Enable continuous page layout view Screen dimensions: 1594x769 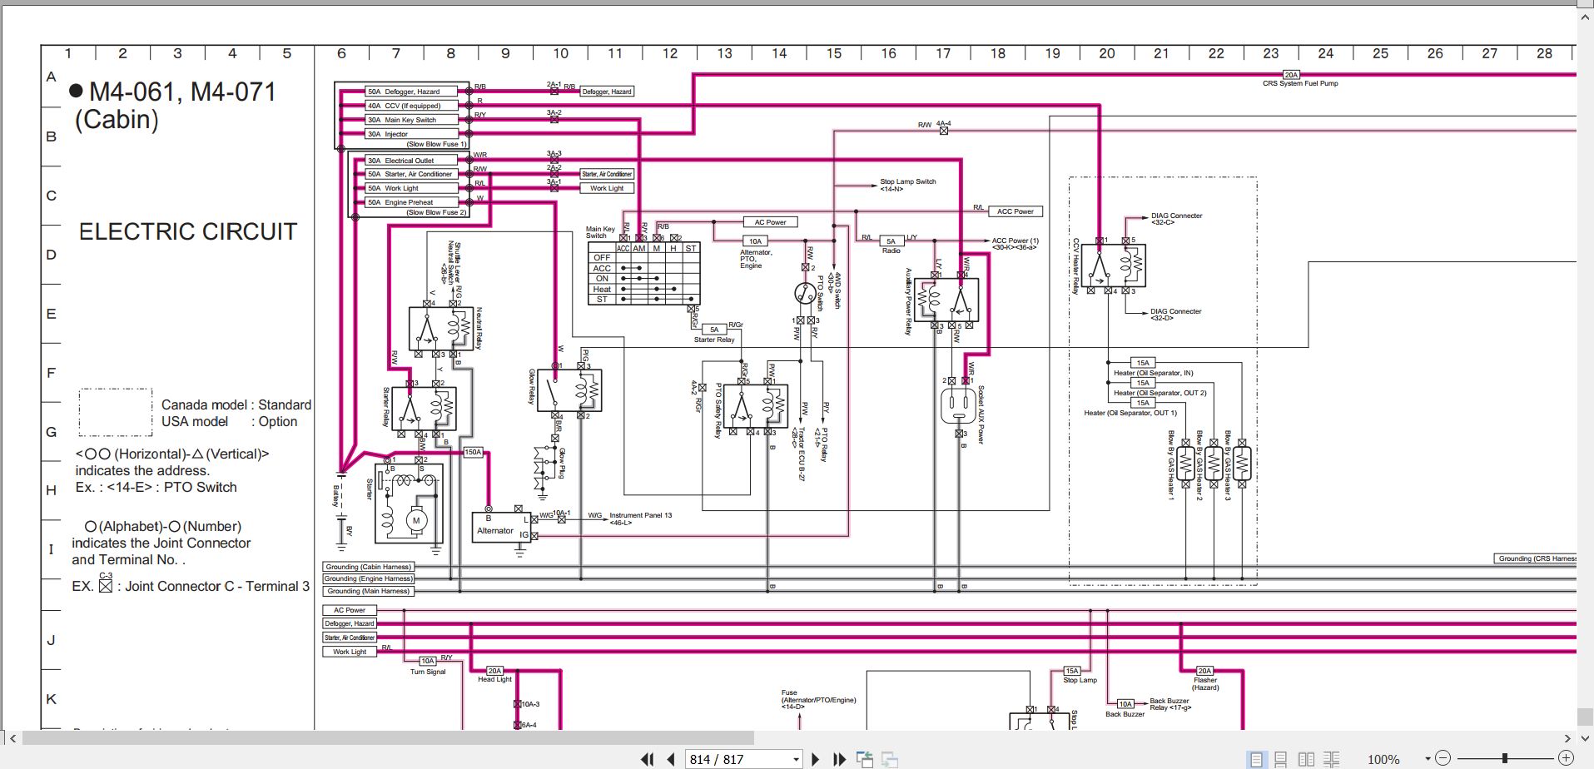pos(1281,759)
